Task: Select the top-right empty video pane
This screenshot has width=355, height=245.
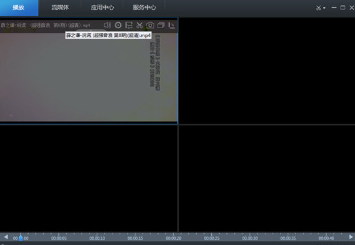Action: (x=267, y=71)
